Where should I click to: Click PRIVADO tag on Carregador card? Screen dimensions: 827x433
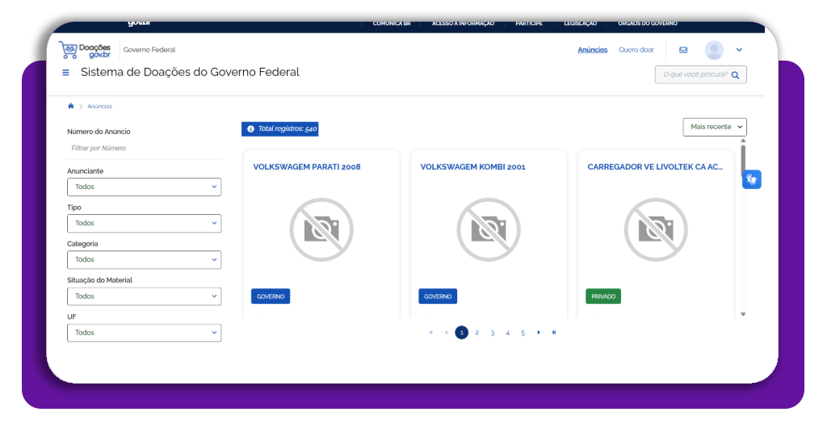[603, 296]
